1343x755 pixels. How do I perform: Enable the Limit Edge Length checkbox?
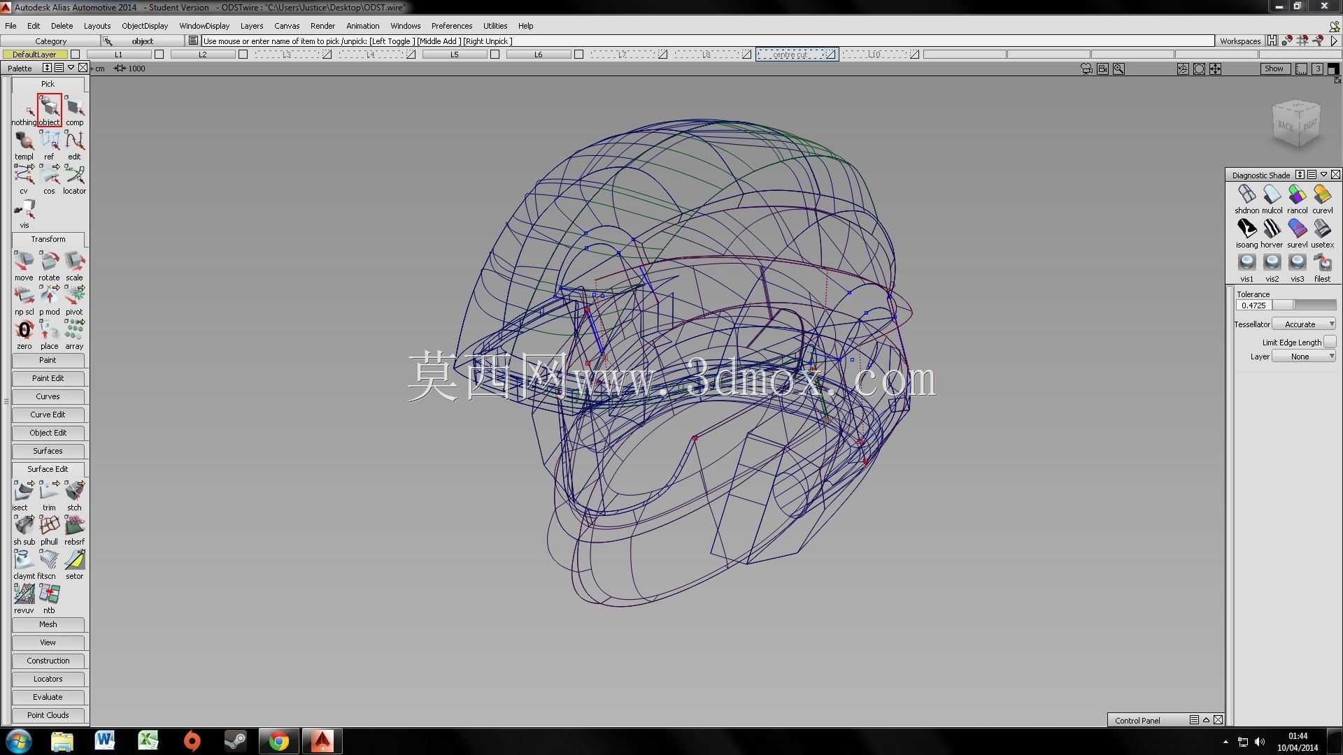[x=1330, y=342]
